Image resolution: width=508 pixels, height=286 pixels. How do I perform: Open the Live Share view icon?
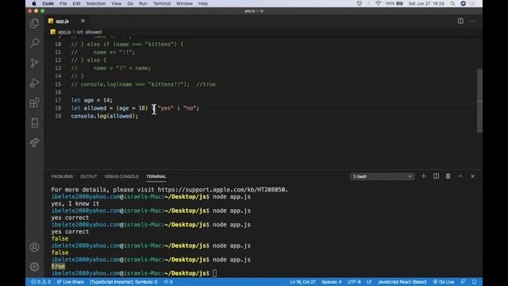coord(34,142)
